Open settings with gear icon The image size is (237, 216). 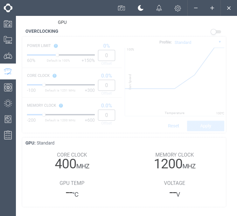click(178, 8)
